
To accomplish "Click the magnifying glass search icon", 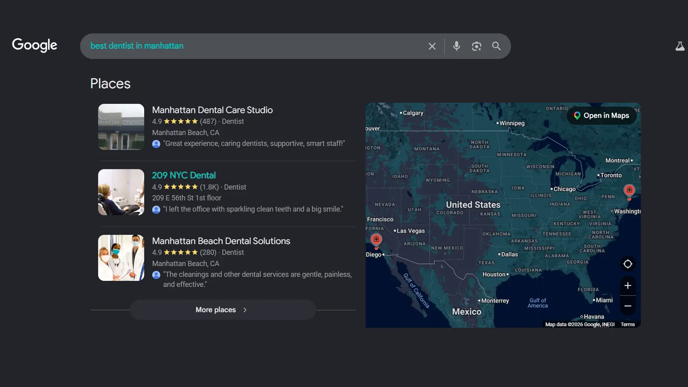I will pos(496,46).
